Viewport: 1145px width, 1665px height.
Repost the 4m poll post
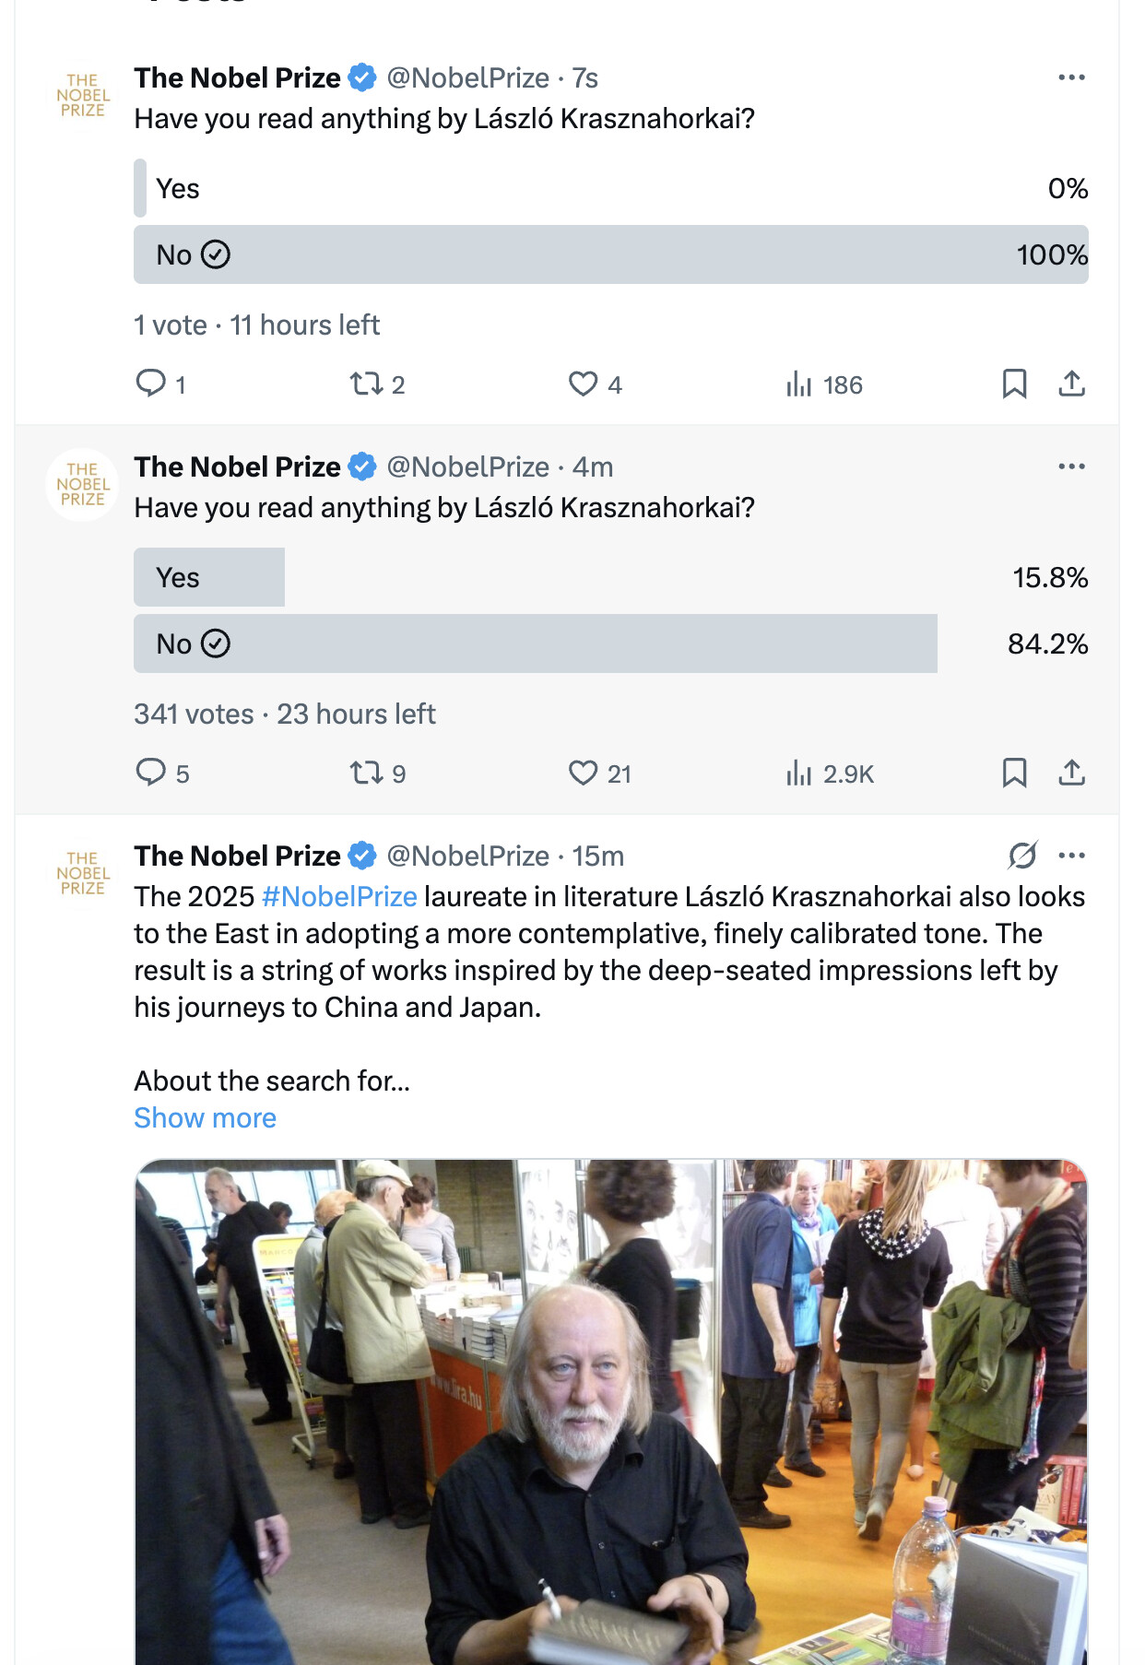[366, 773]
